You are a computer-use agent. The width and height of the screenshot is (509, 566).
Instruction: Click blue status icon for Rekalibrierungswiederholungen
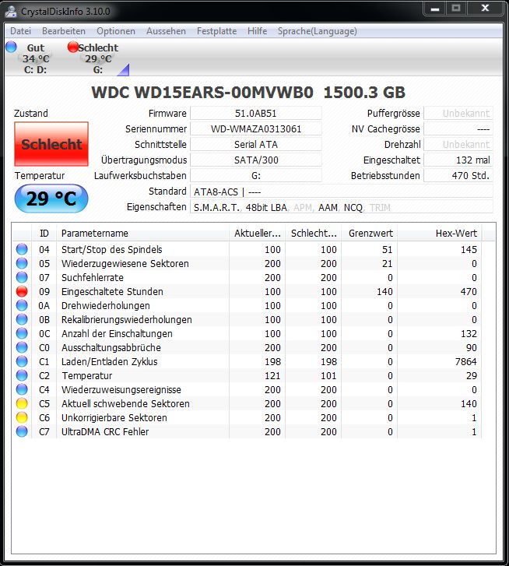pyautogui.click(x=22, y=319)
